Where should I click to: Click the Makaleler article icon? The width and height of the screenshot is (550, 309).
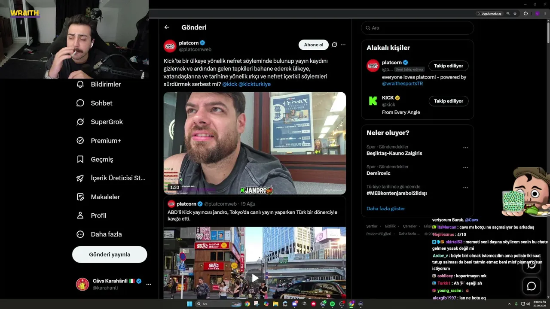point(80,197)
